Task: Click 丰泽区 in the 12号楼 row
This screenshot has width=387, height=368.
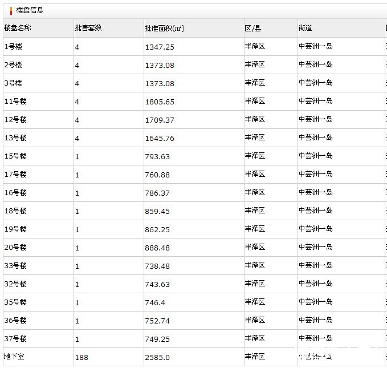Action: (x=255, y=119)
